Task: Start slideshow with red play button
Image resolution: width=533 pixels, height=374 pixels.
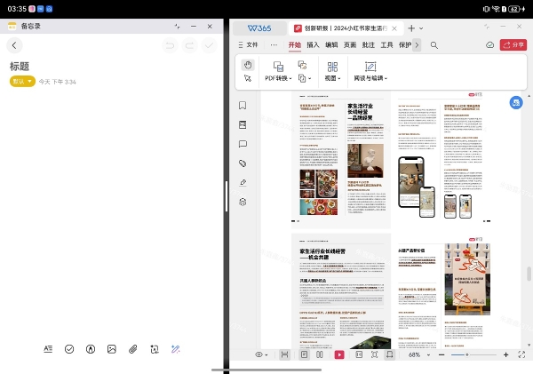Action: (339, 354)
